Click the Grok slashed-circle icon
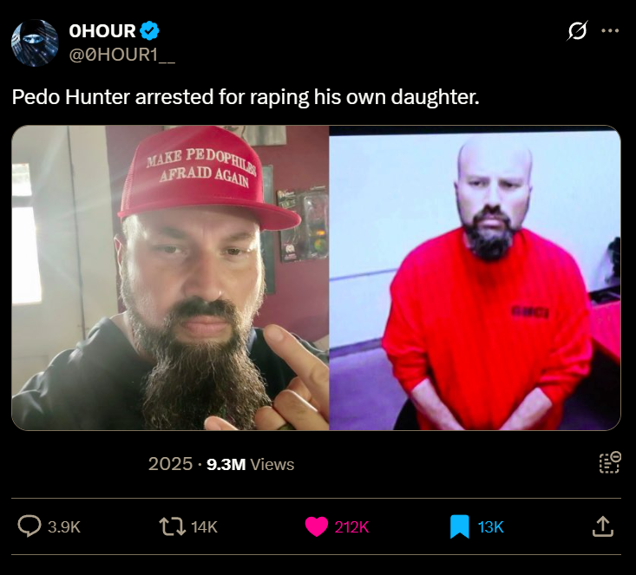 tap(577, 30)
